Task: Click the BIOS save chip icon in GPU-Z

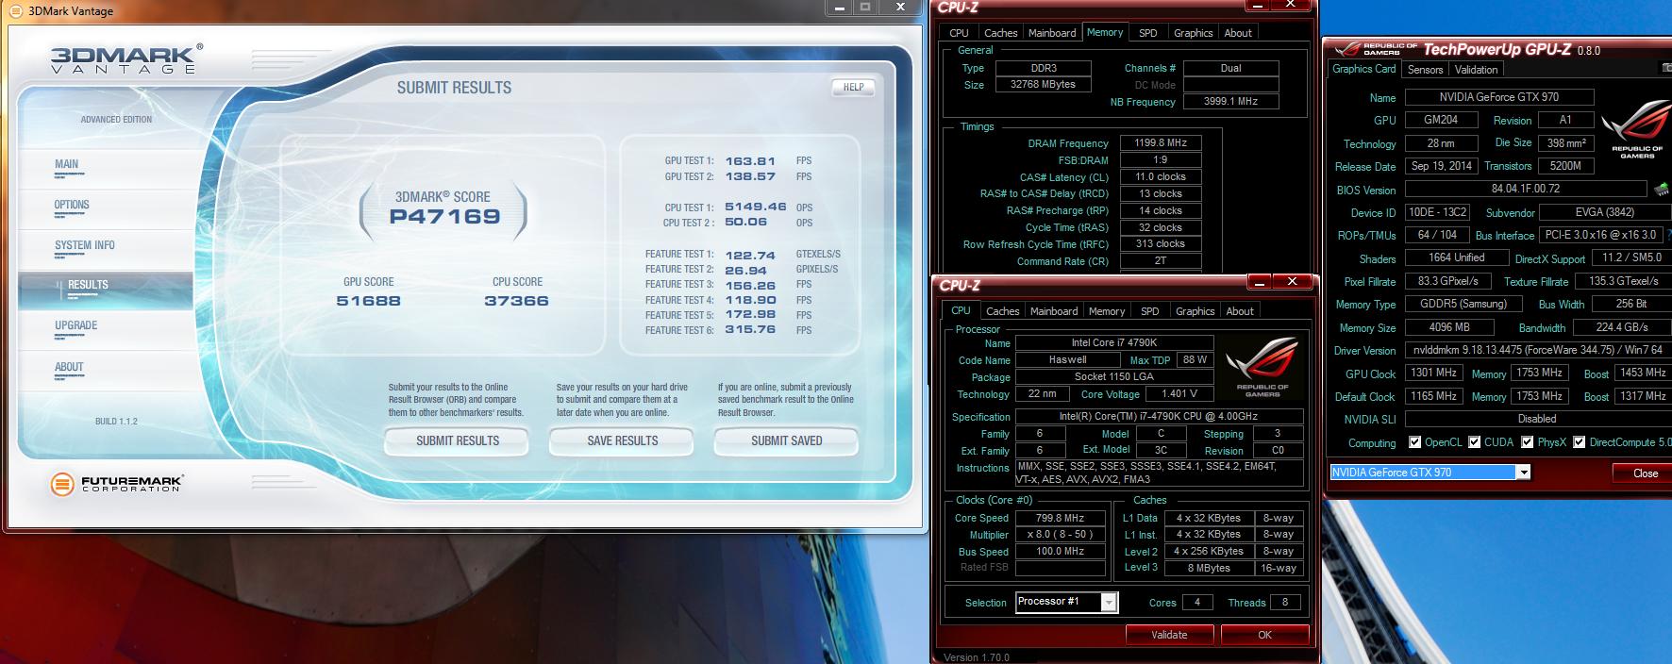Action: [x=1662, y=190]
